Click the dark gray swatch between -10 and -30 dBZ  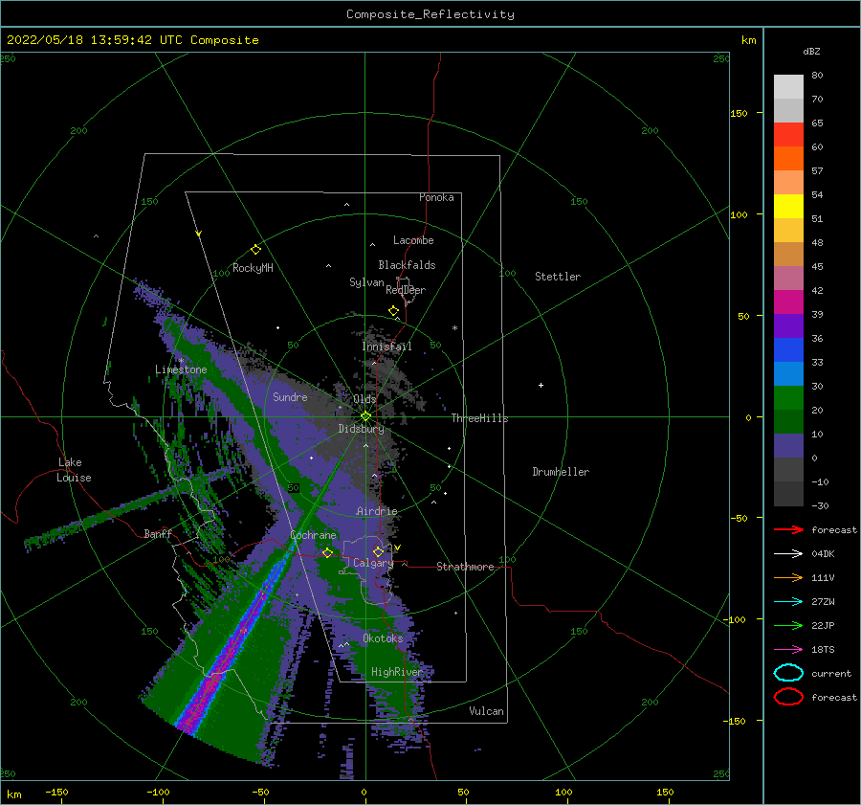tap(788, 494)
